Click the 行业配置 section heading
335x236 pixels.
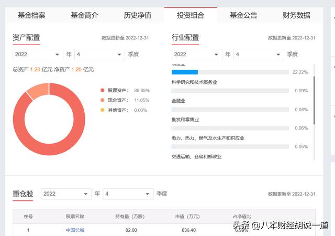[x=185, y=37]
